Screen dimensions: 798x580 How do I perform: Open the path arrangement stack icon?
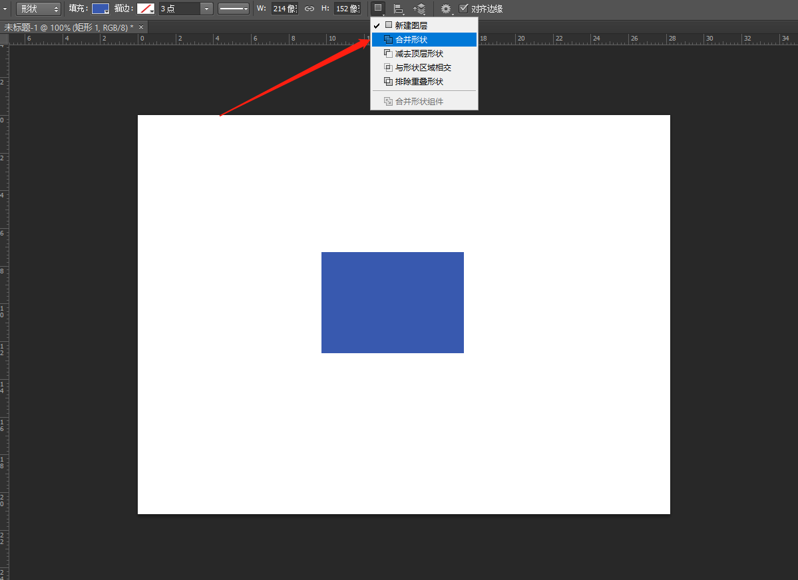pyautogui.click(x=419, y=9)
